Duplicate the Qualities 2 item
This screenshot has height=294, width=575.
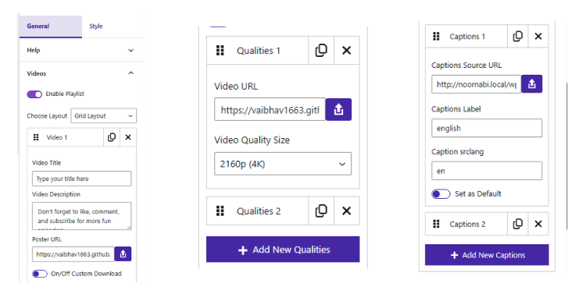point(321,211)
